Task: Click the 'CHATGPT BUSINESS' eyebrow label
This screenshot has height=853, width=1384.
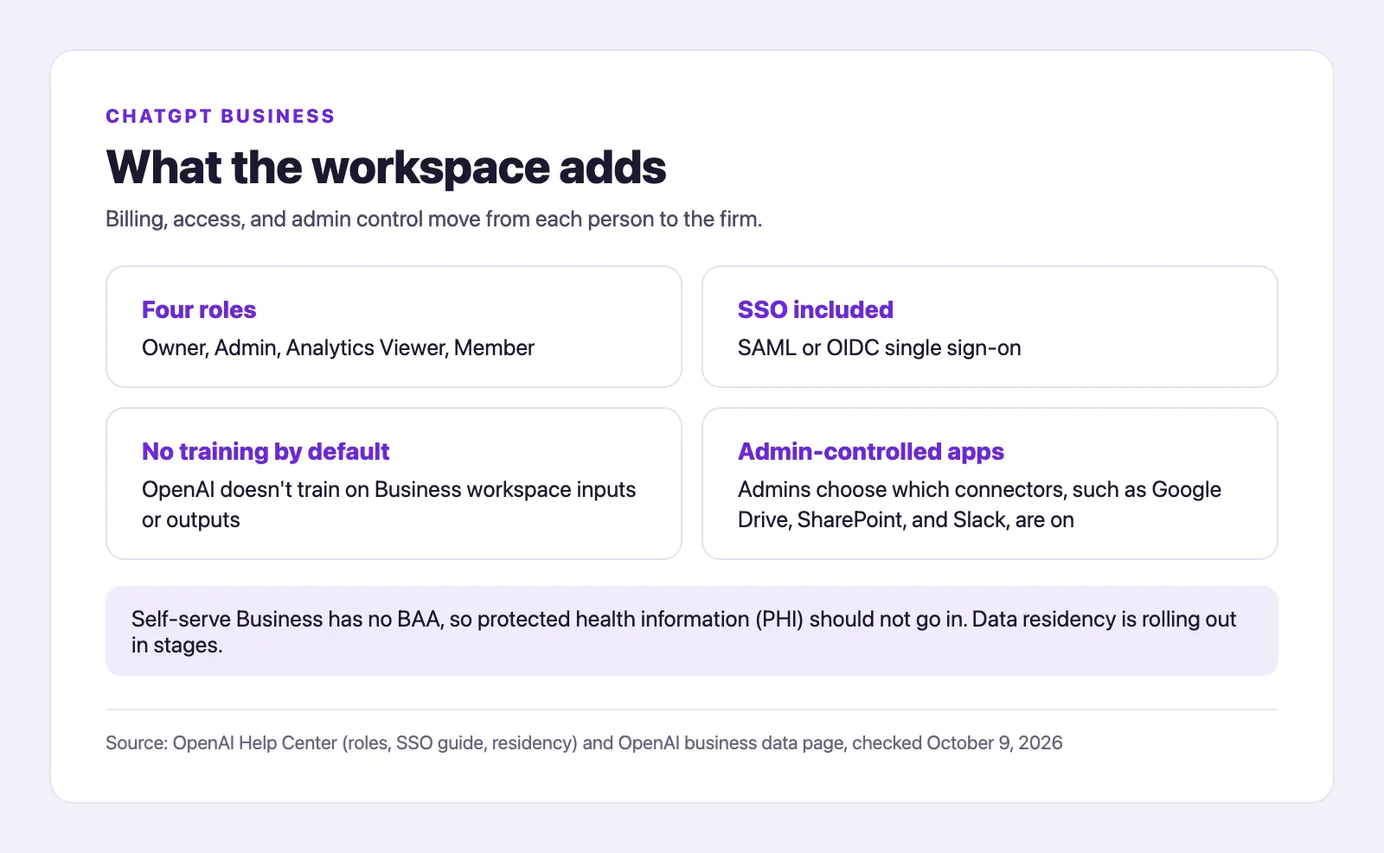Action: [x=220, y=117]
